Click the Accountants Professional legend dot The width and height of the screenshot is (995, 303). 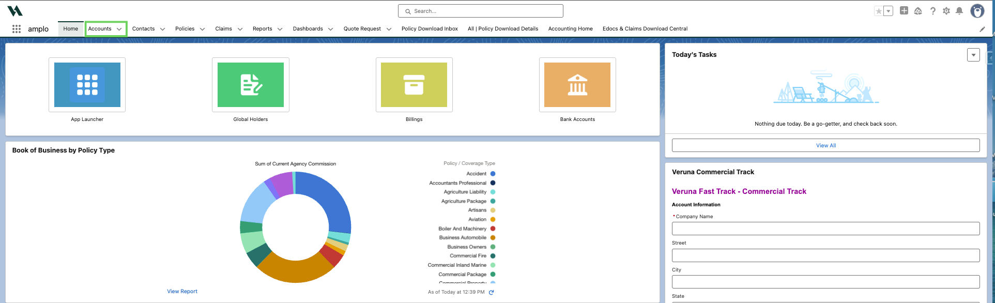click(x=493, y=183)
